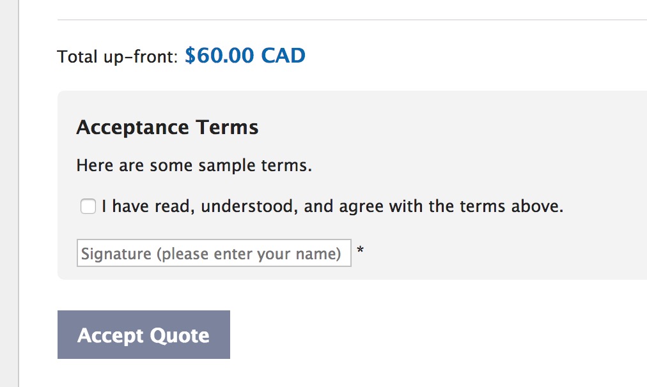This screenshot has height=387, width=647.
Task: Focus the Signature name input field
Action: (x=214, y=253)
